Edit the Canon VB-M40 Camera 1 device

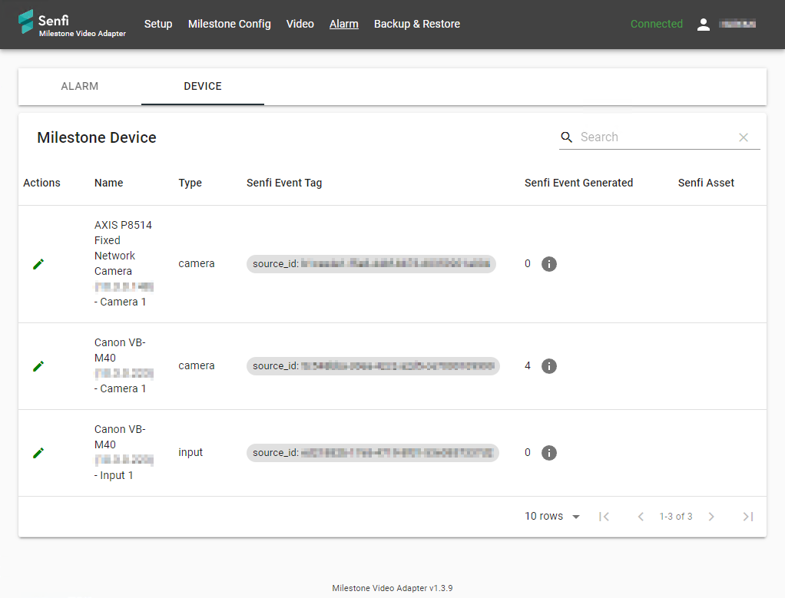coord(38,366)
